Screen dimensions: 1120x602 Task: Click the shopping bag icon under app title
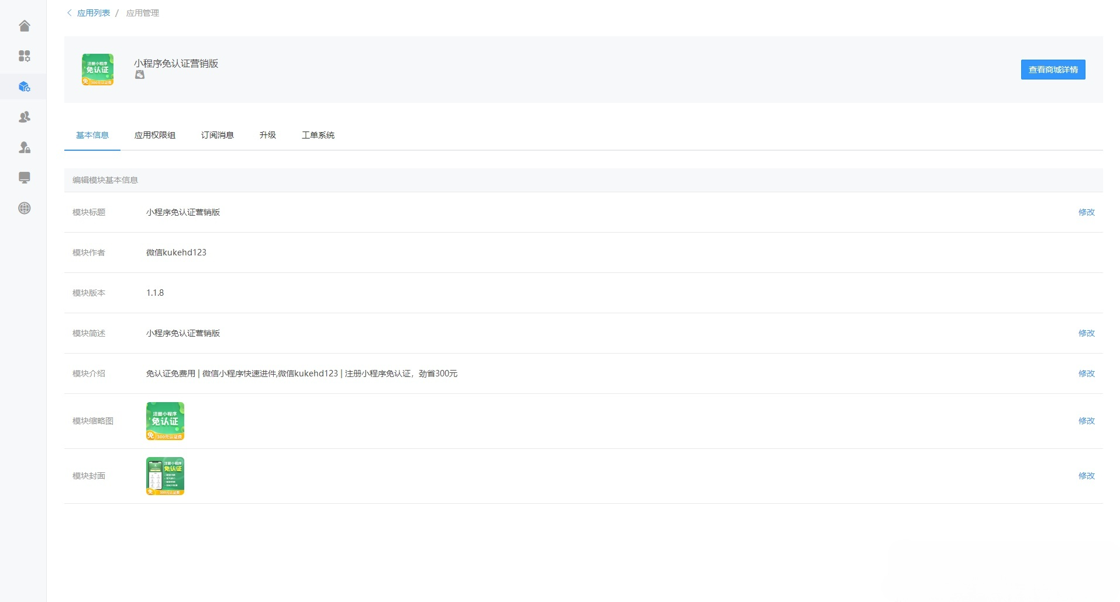coord(139,75)
